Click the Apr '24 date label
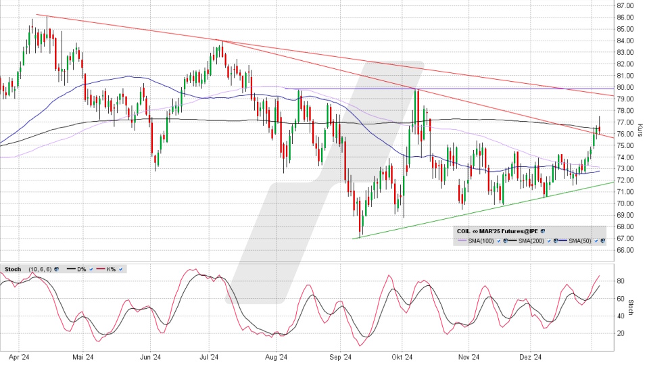Viewport: 649px width, 365px height. pos(19,357)
